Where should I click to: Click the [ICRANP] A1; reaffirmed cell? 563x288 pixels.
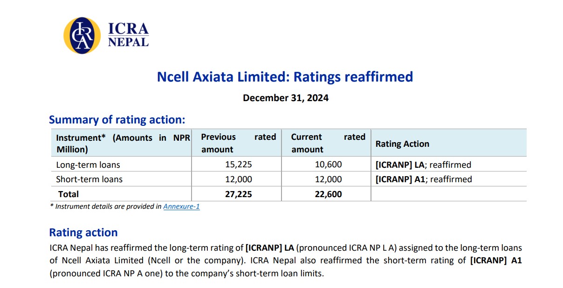[424, 179]
